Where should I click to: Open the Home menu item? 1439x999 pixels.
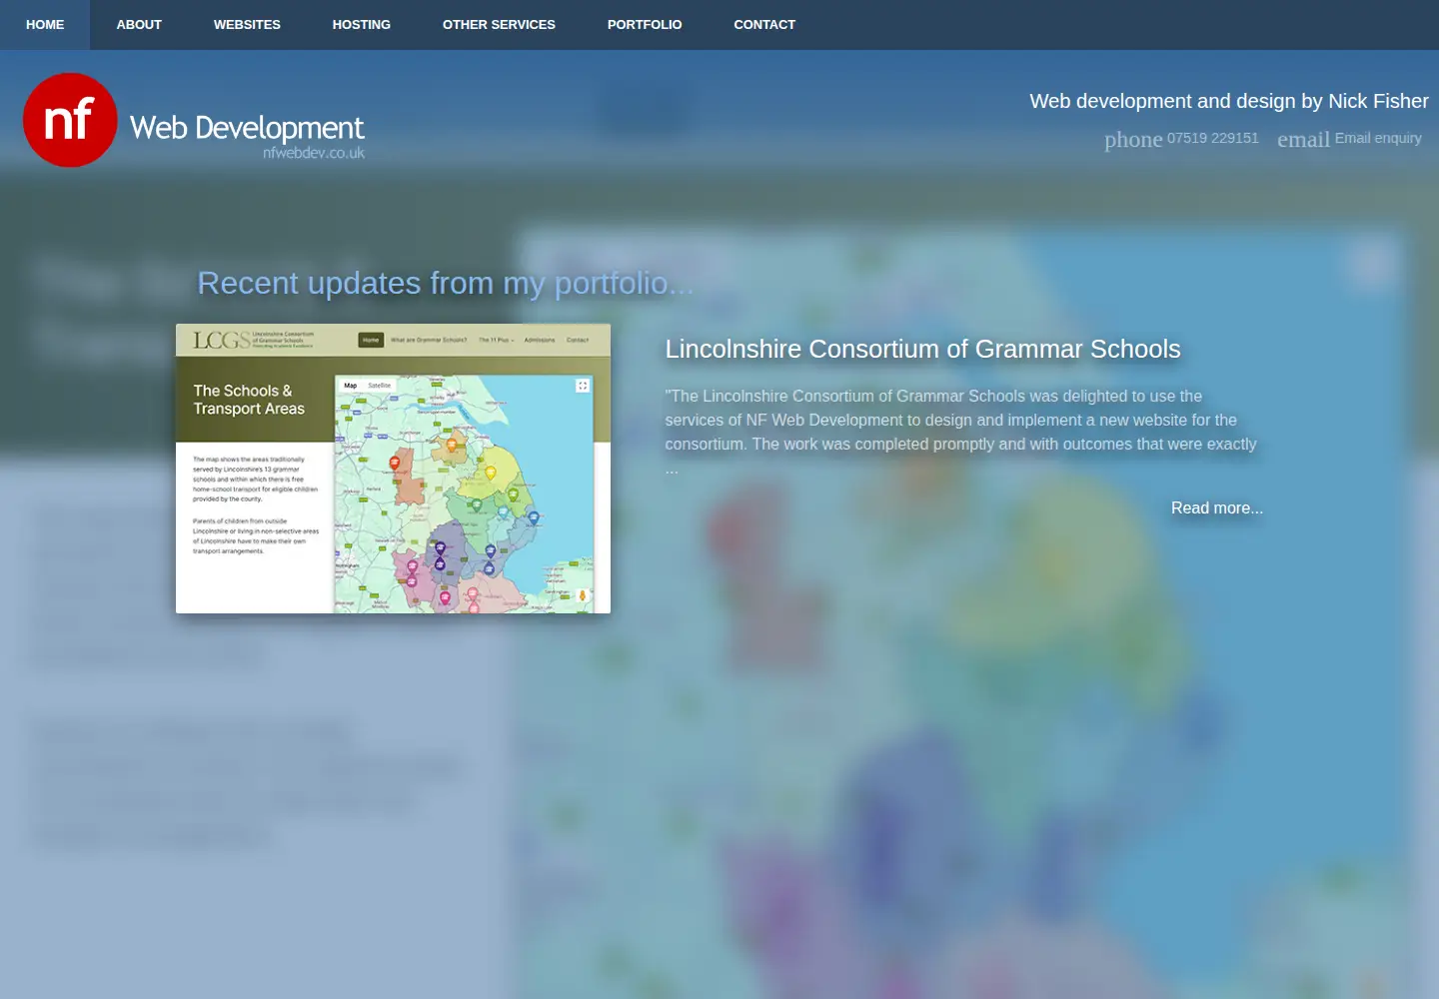(45, 25)
